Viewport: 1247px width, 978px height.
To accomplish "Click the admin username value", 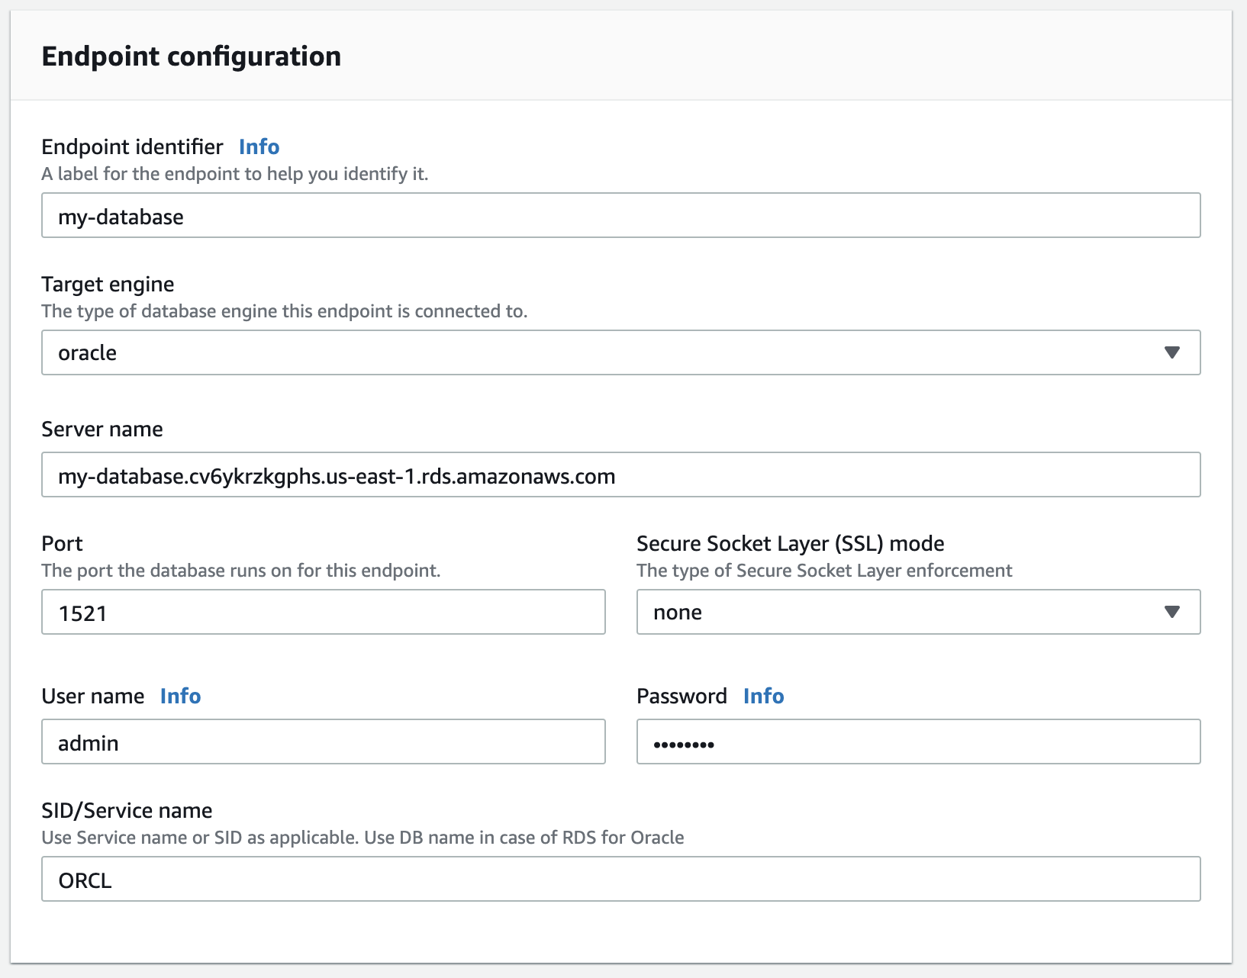I will 89,742.
